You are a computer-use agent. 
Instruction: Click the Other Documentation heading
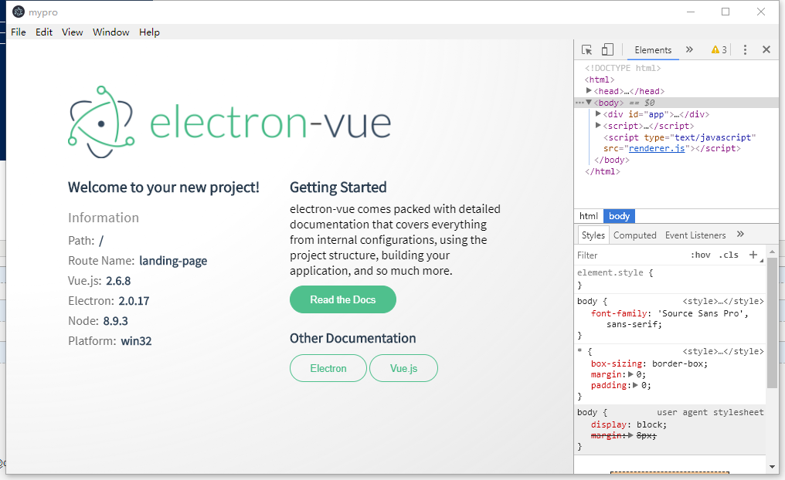point(352,339)
